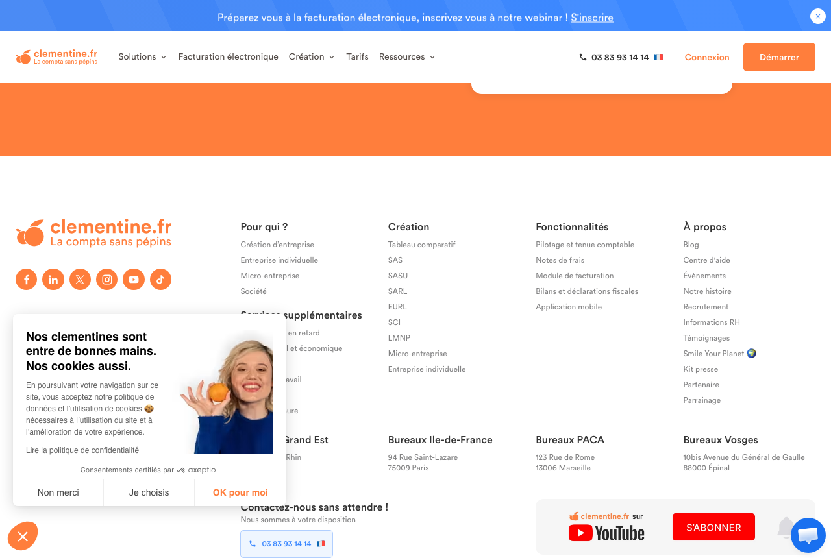The height and width of the screenshot is (558, 831).
Task: Open the LinkedIn social icon
Action: tap(53, 280)
